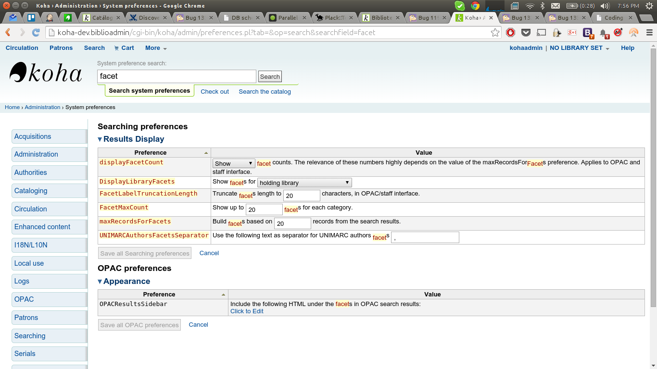Expand the More menu in header
The image size is (657, 369).
[x=155, y=48]
